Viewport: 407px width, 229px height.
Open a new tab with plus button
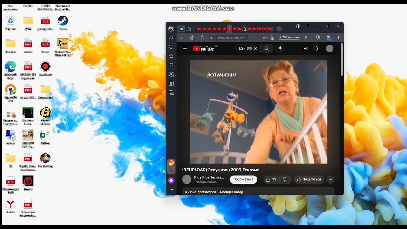click(279, 29)
